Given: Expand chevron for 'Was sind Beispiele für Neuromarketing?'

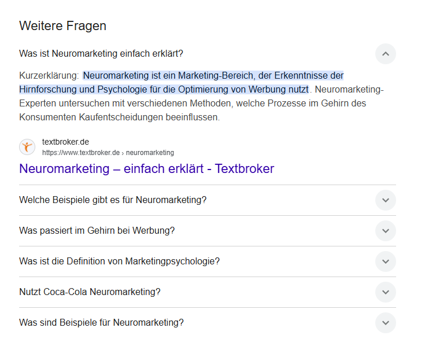Looking at the screenshot, I should 386,323.
